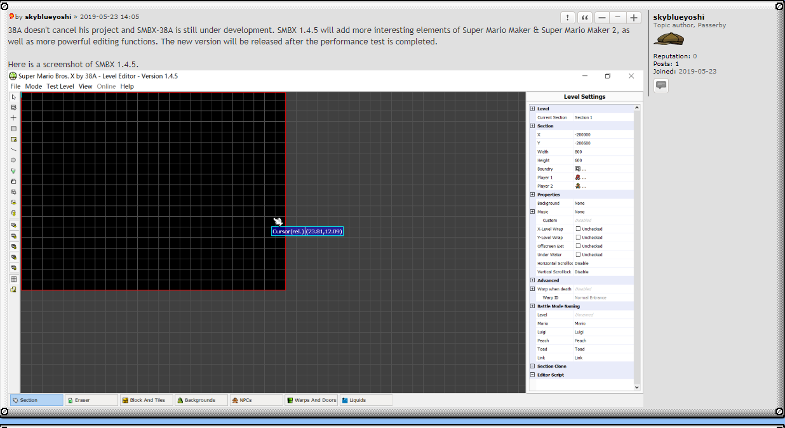
Task: Switch to the NPCs tab
Action: pyautogui.click(x=256, y=400)
